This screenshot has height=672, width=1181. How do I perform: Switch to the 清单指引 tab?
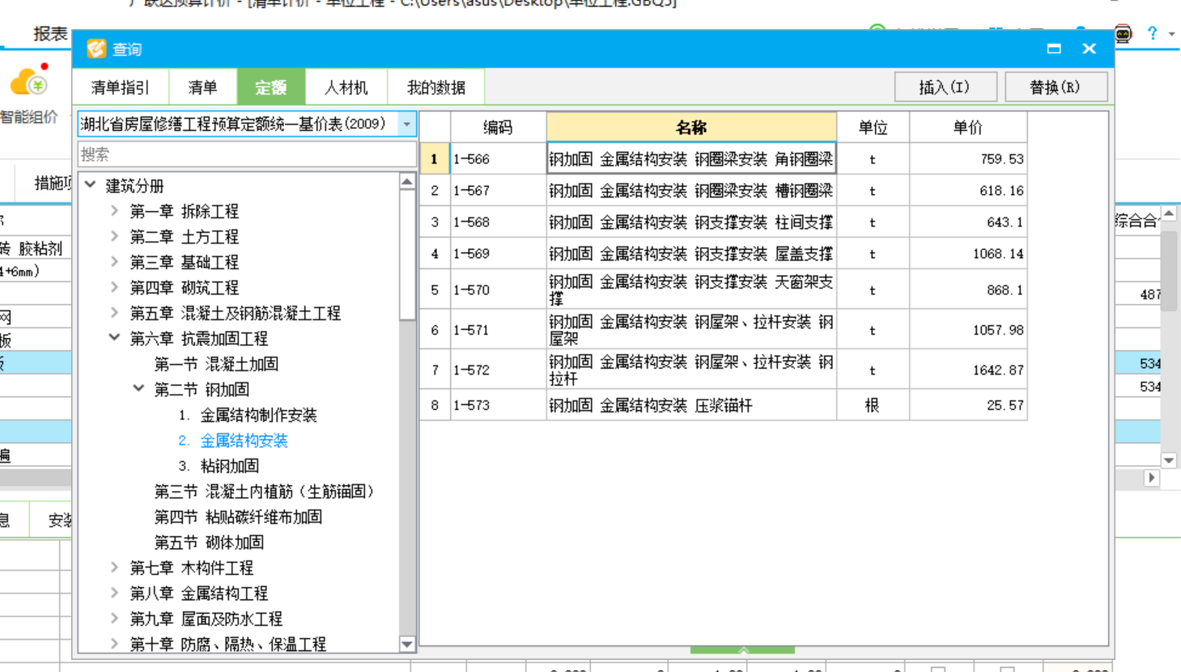click(x=121, y=87)
